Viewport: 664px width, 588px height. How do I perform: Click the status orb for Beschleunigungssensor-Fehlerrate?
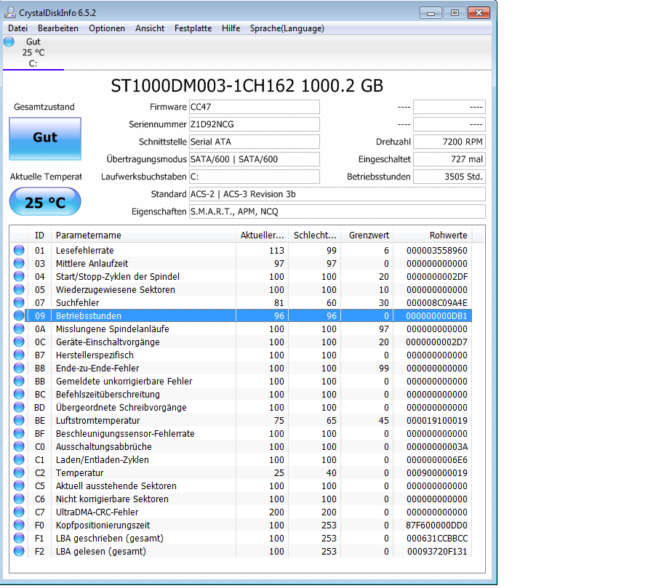[19, 433]
